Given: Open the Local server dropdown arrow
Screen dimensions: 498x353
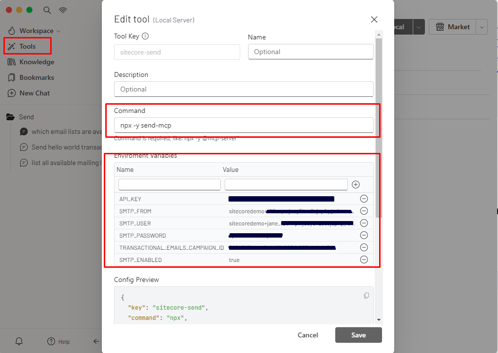Looking at the screenshot, I should [418, 27].
